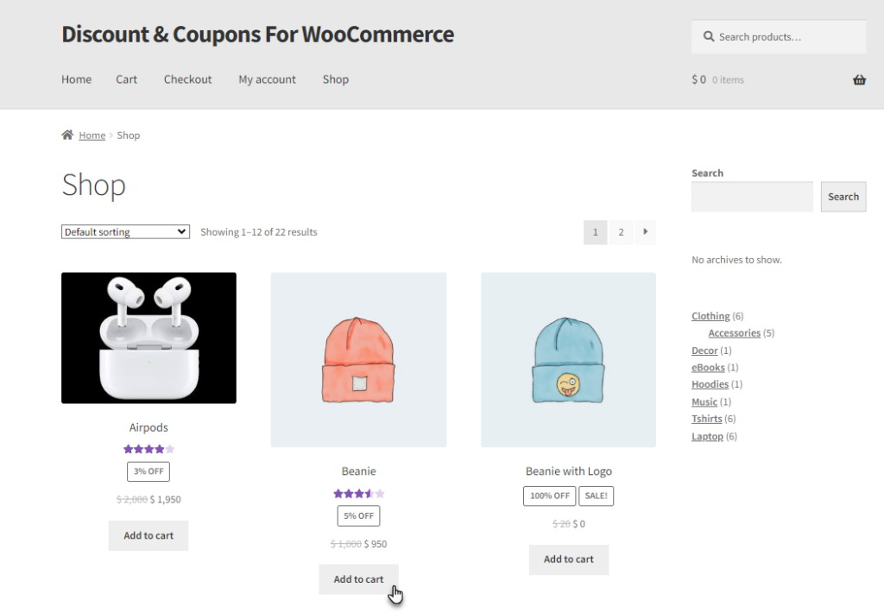Open the Airpods product image

point(148,338)
